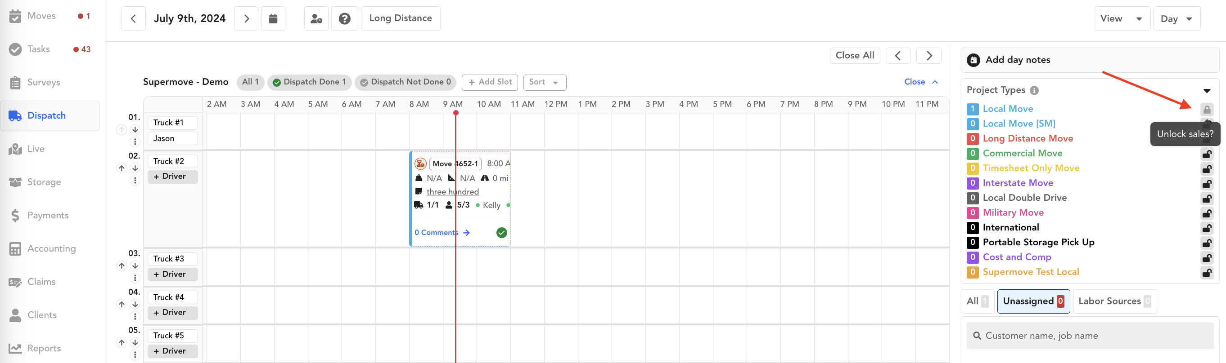Go to previous day arrow

[133, 18]
